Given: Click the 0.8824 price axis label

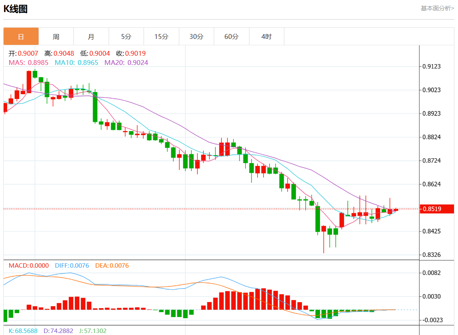Looking at the screenshot, I should click(x=432, y=137).
